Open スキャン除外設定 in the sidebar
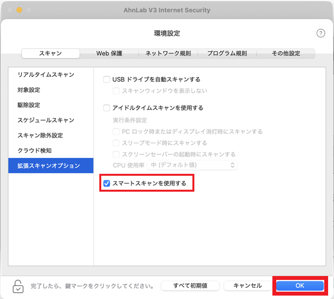Screen dimensions: 334x299 click(51, 135)
